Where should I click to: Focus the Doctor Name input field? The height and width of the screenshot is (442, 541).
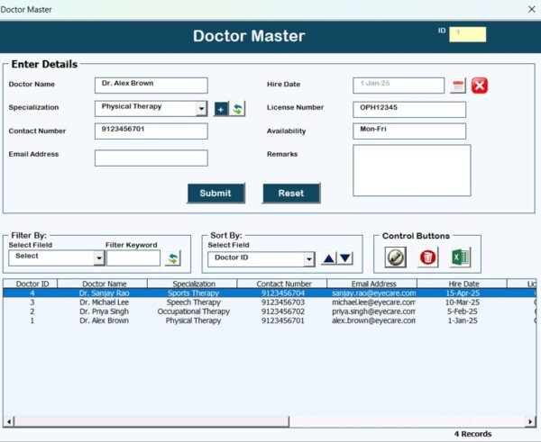[x=151, y=86]
